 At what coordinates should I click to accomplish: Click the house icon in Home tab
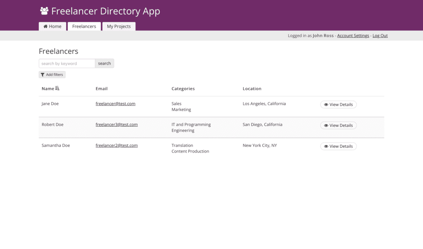pos(45,26)
